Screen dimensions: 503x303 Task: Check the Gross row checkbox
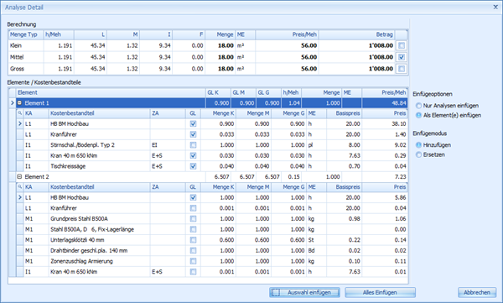(402, 69)
